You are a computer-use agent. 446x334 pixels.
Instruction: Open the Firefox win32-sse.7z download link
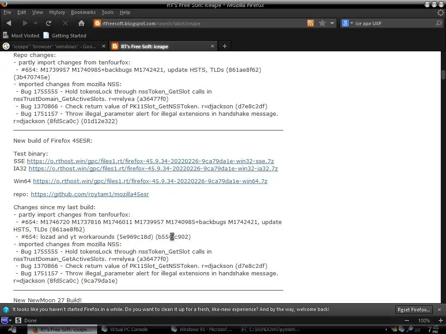[150, 161]
